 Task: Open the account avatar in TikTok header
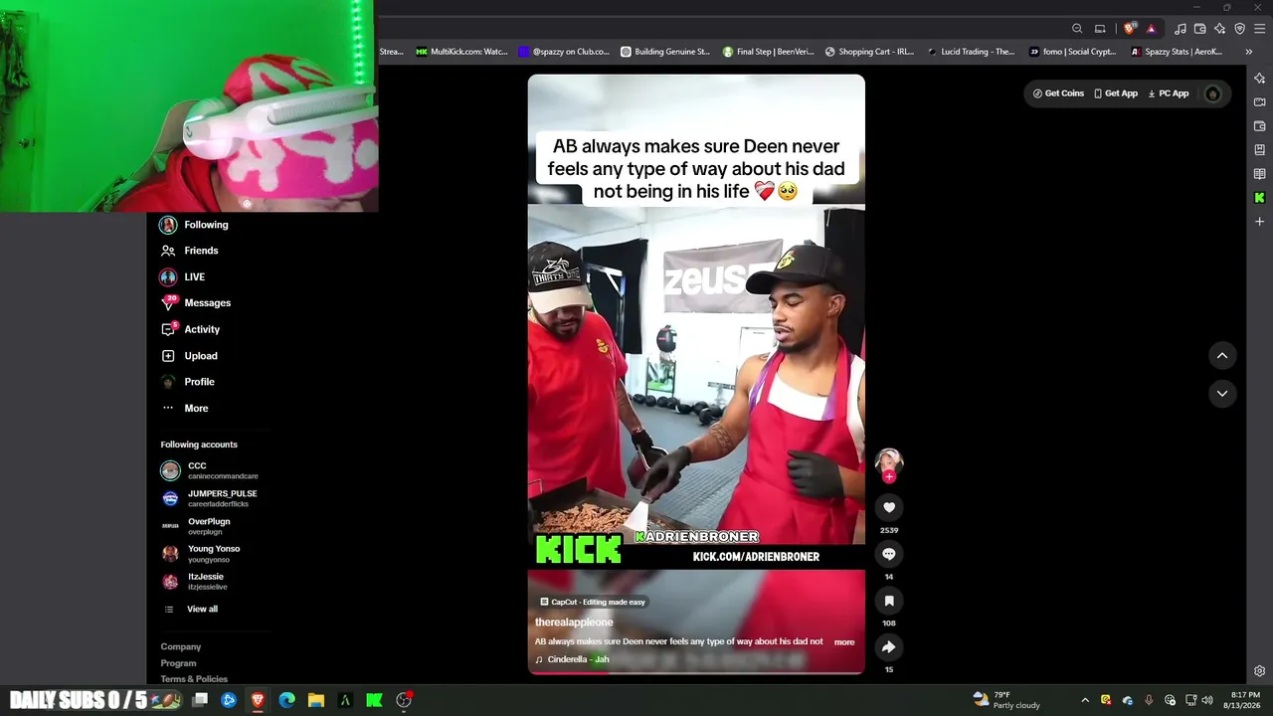click(x=1212, y=93)
